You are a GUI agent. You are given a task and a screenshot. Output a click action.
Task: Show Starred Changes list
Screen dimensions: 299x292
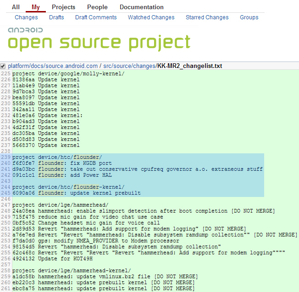point(207,17)
